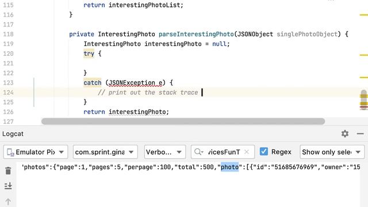Click the warning stripe marker near line 116

pyautogui.click(x=364, y=15)
